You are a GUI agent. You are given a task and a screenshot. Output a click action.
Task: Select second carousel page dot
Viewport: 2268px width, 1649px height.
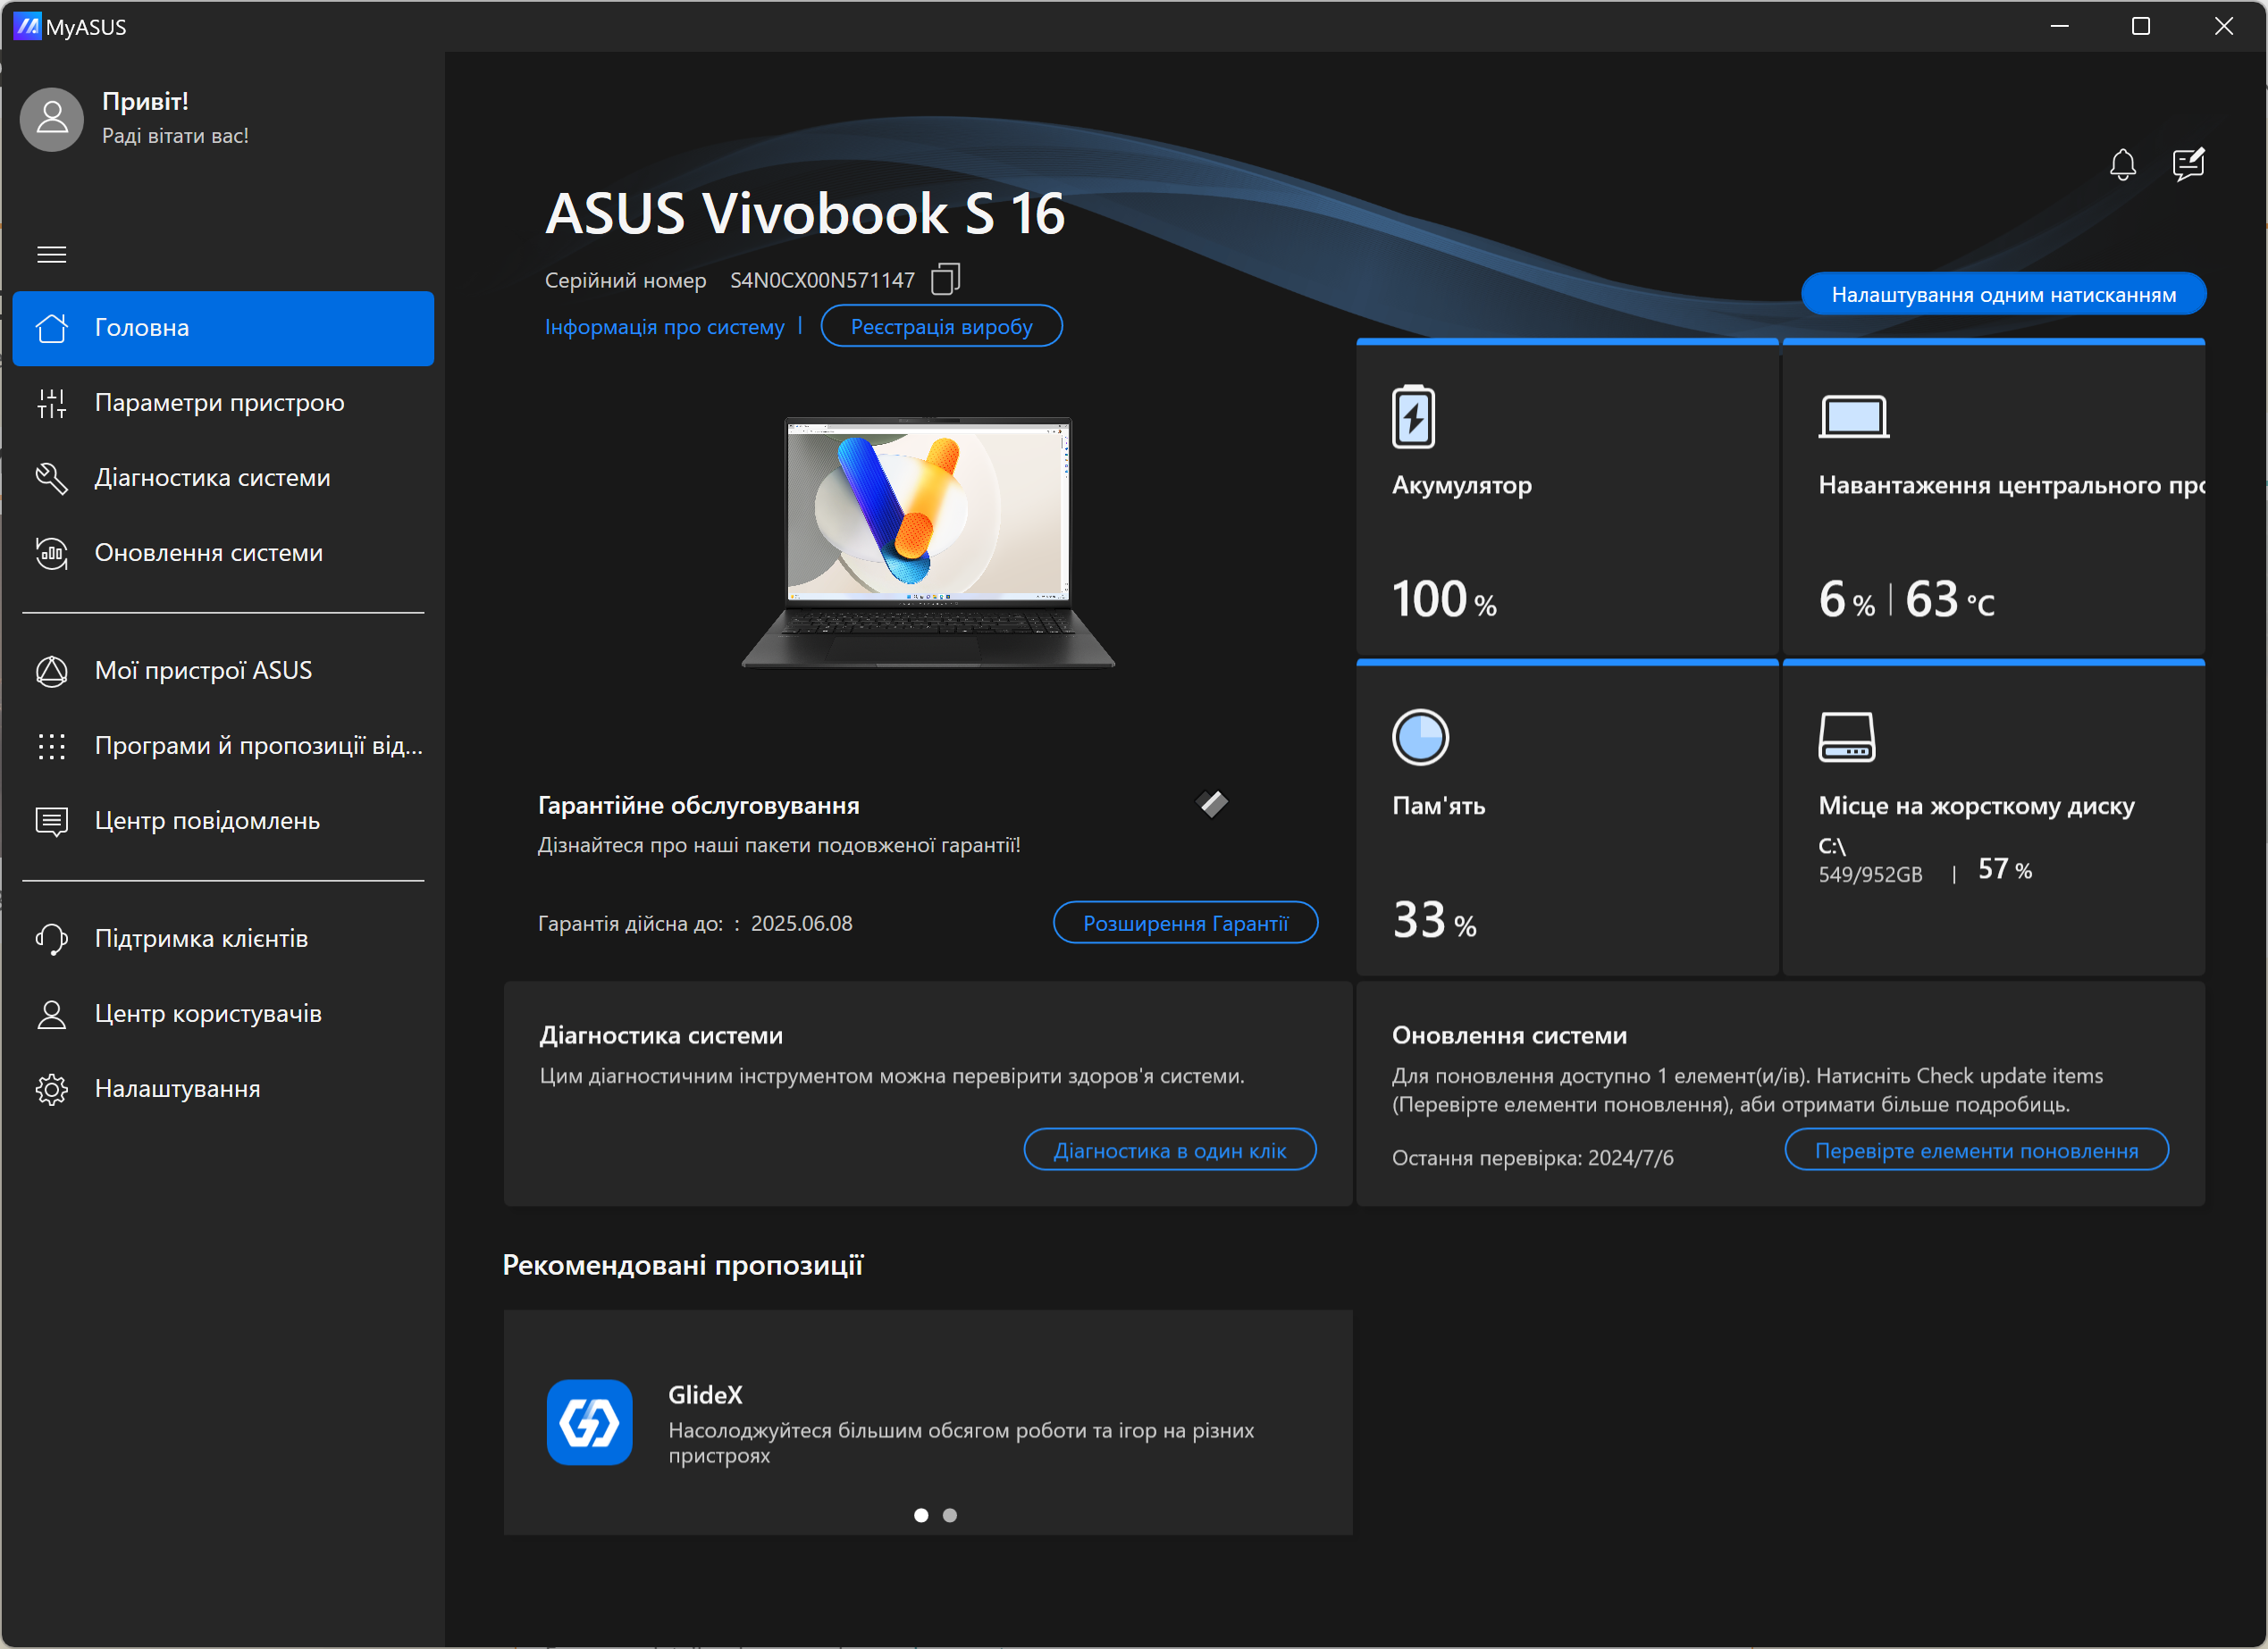950,1515
